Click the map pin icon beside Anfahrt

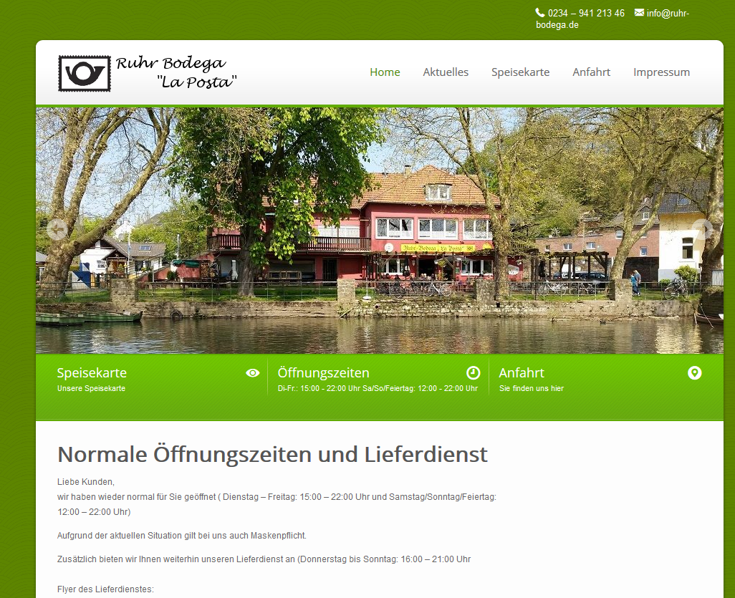click(695, 373)
